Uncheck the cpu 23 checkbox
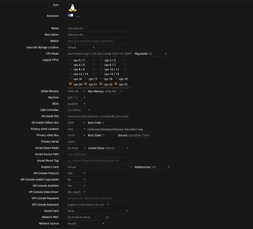 coord(116,84)
